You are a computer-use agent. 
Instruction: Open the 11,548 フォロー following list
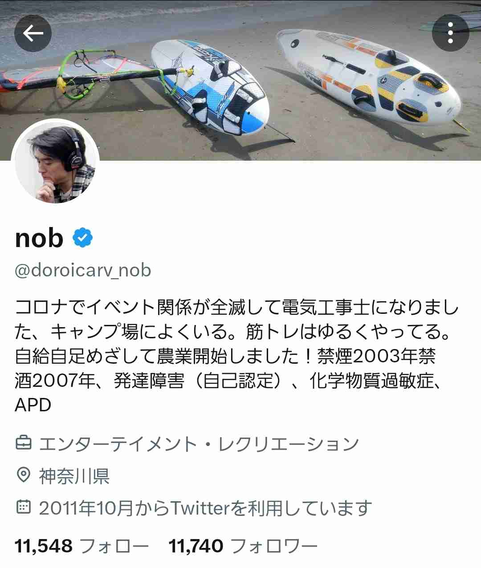(x=82, y=546)
